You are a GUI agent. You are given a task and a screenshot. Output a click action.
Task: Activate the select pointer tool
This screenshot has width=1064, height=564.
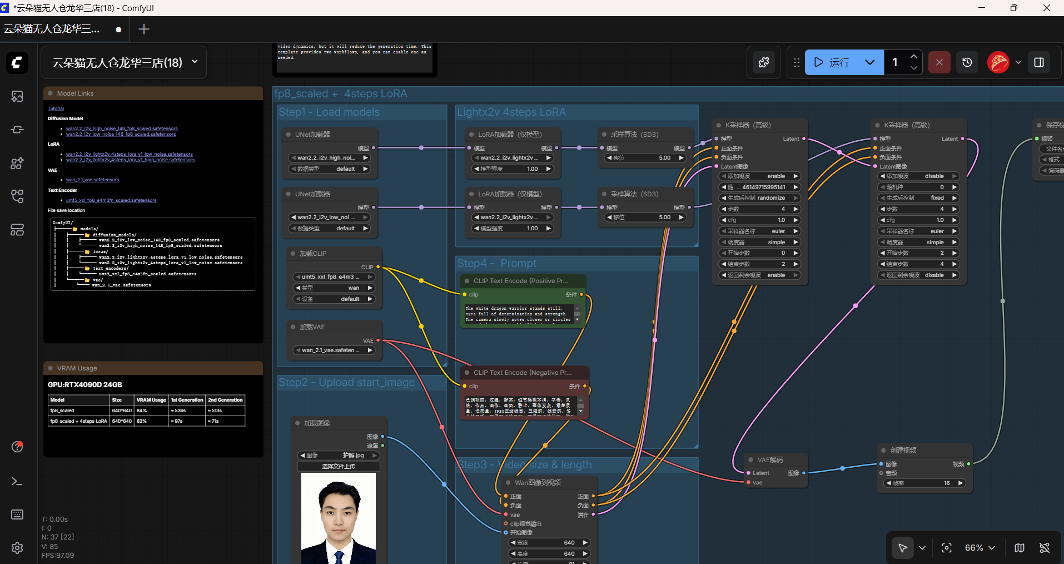[x=903, y=548]
